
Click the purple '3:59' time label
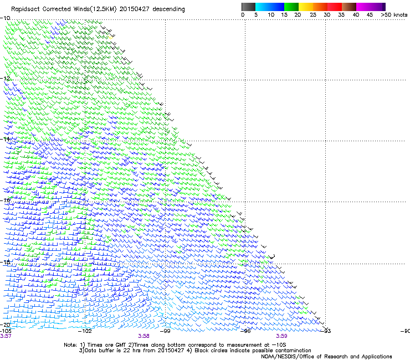(281, 336)
